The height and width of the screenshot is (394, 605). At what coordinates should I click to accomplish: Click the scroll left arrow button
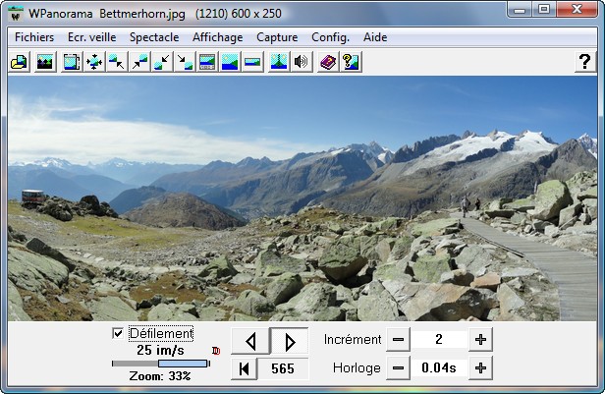point(250,341)
